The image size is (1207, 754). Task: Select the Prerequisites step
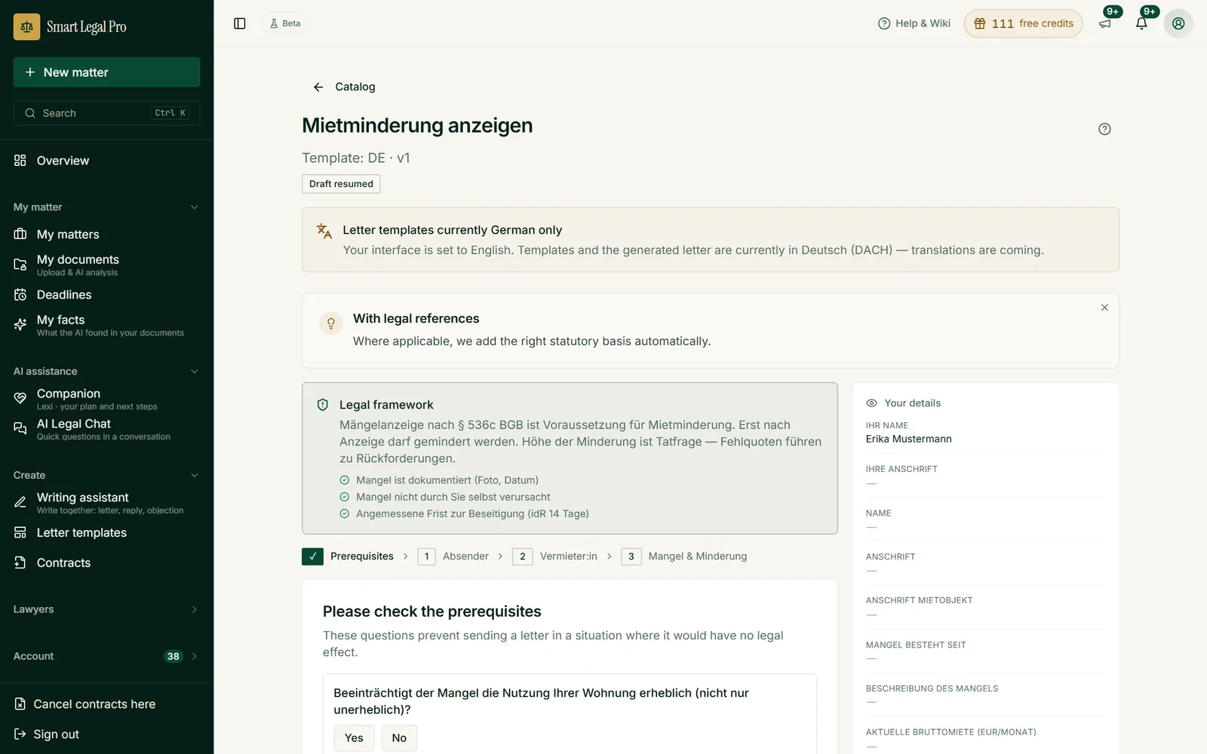click(x=348, y=556)
